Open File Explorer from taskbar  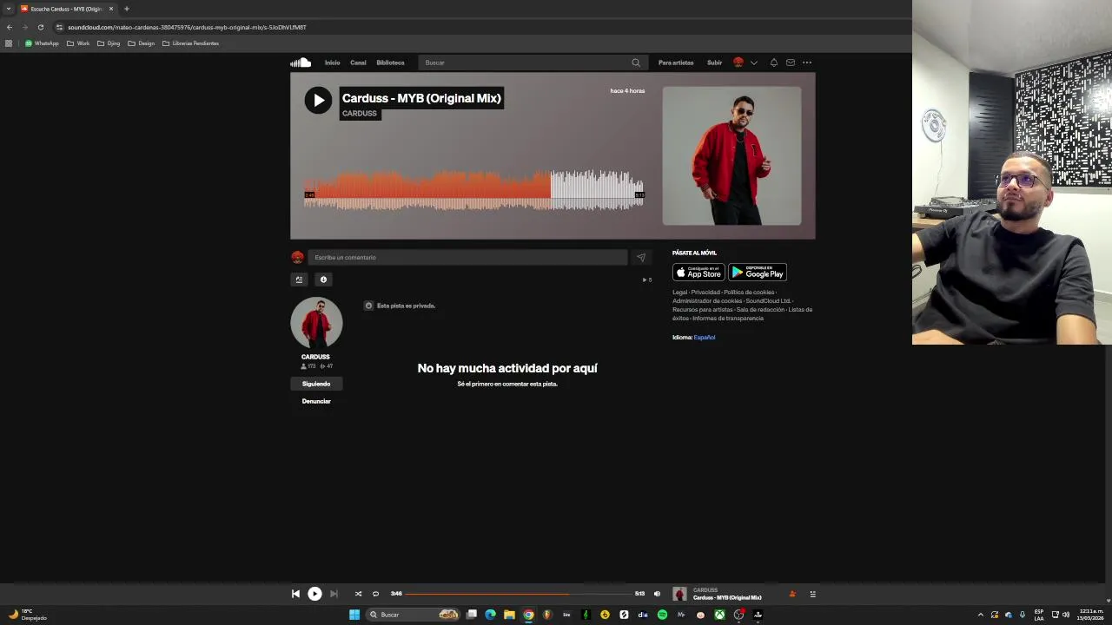pyautogui.click(x=509, y=615)
